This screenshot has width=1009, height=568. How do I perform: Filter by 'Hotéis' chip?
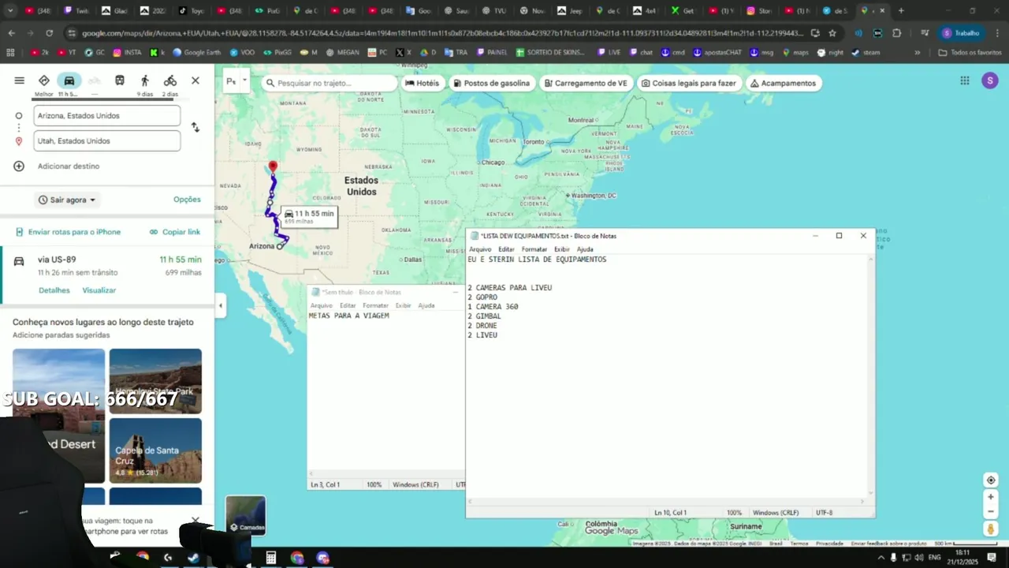tap(422, 83)
